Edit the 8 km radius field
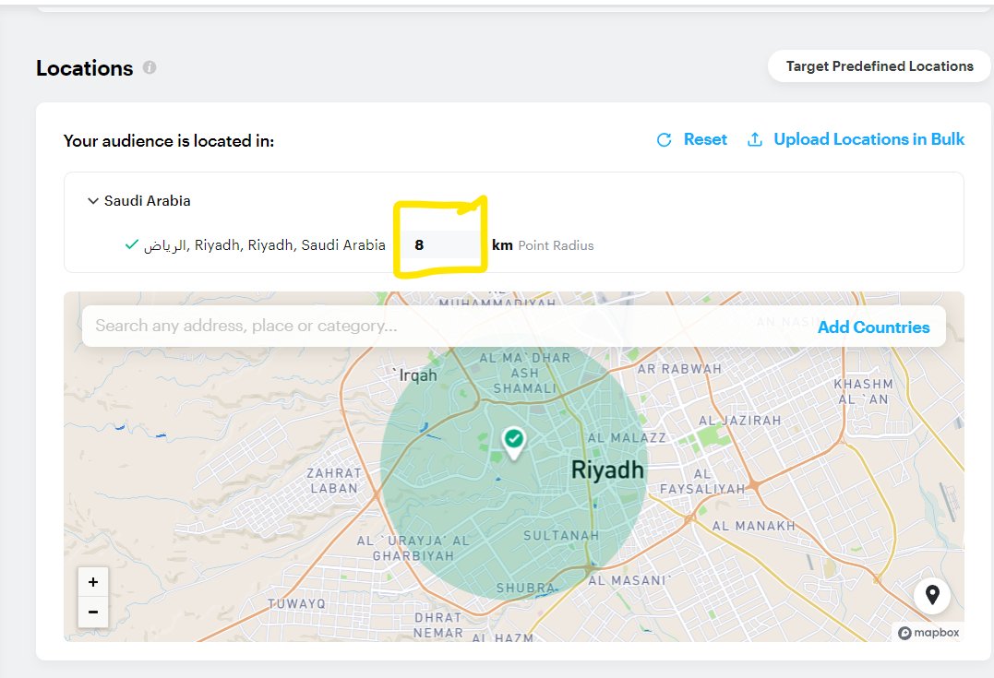The width and height of the screenshot is (994, 678). (x=443, y=245)
